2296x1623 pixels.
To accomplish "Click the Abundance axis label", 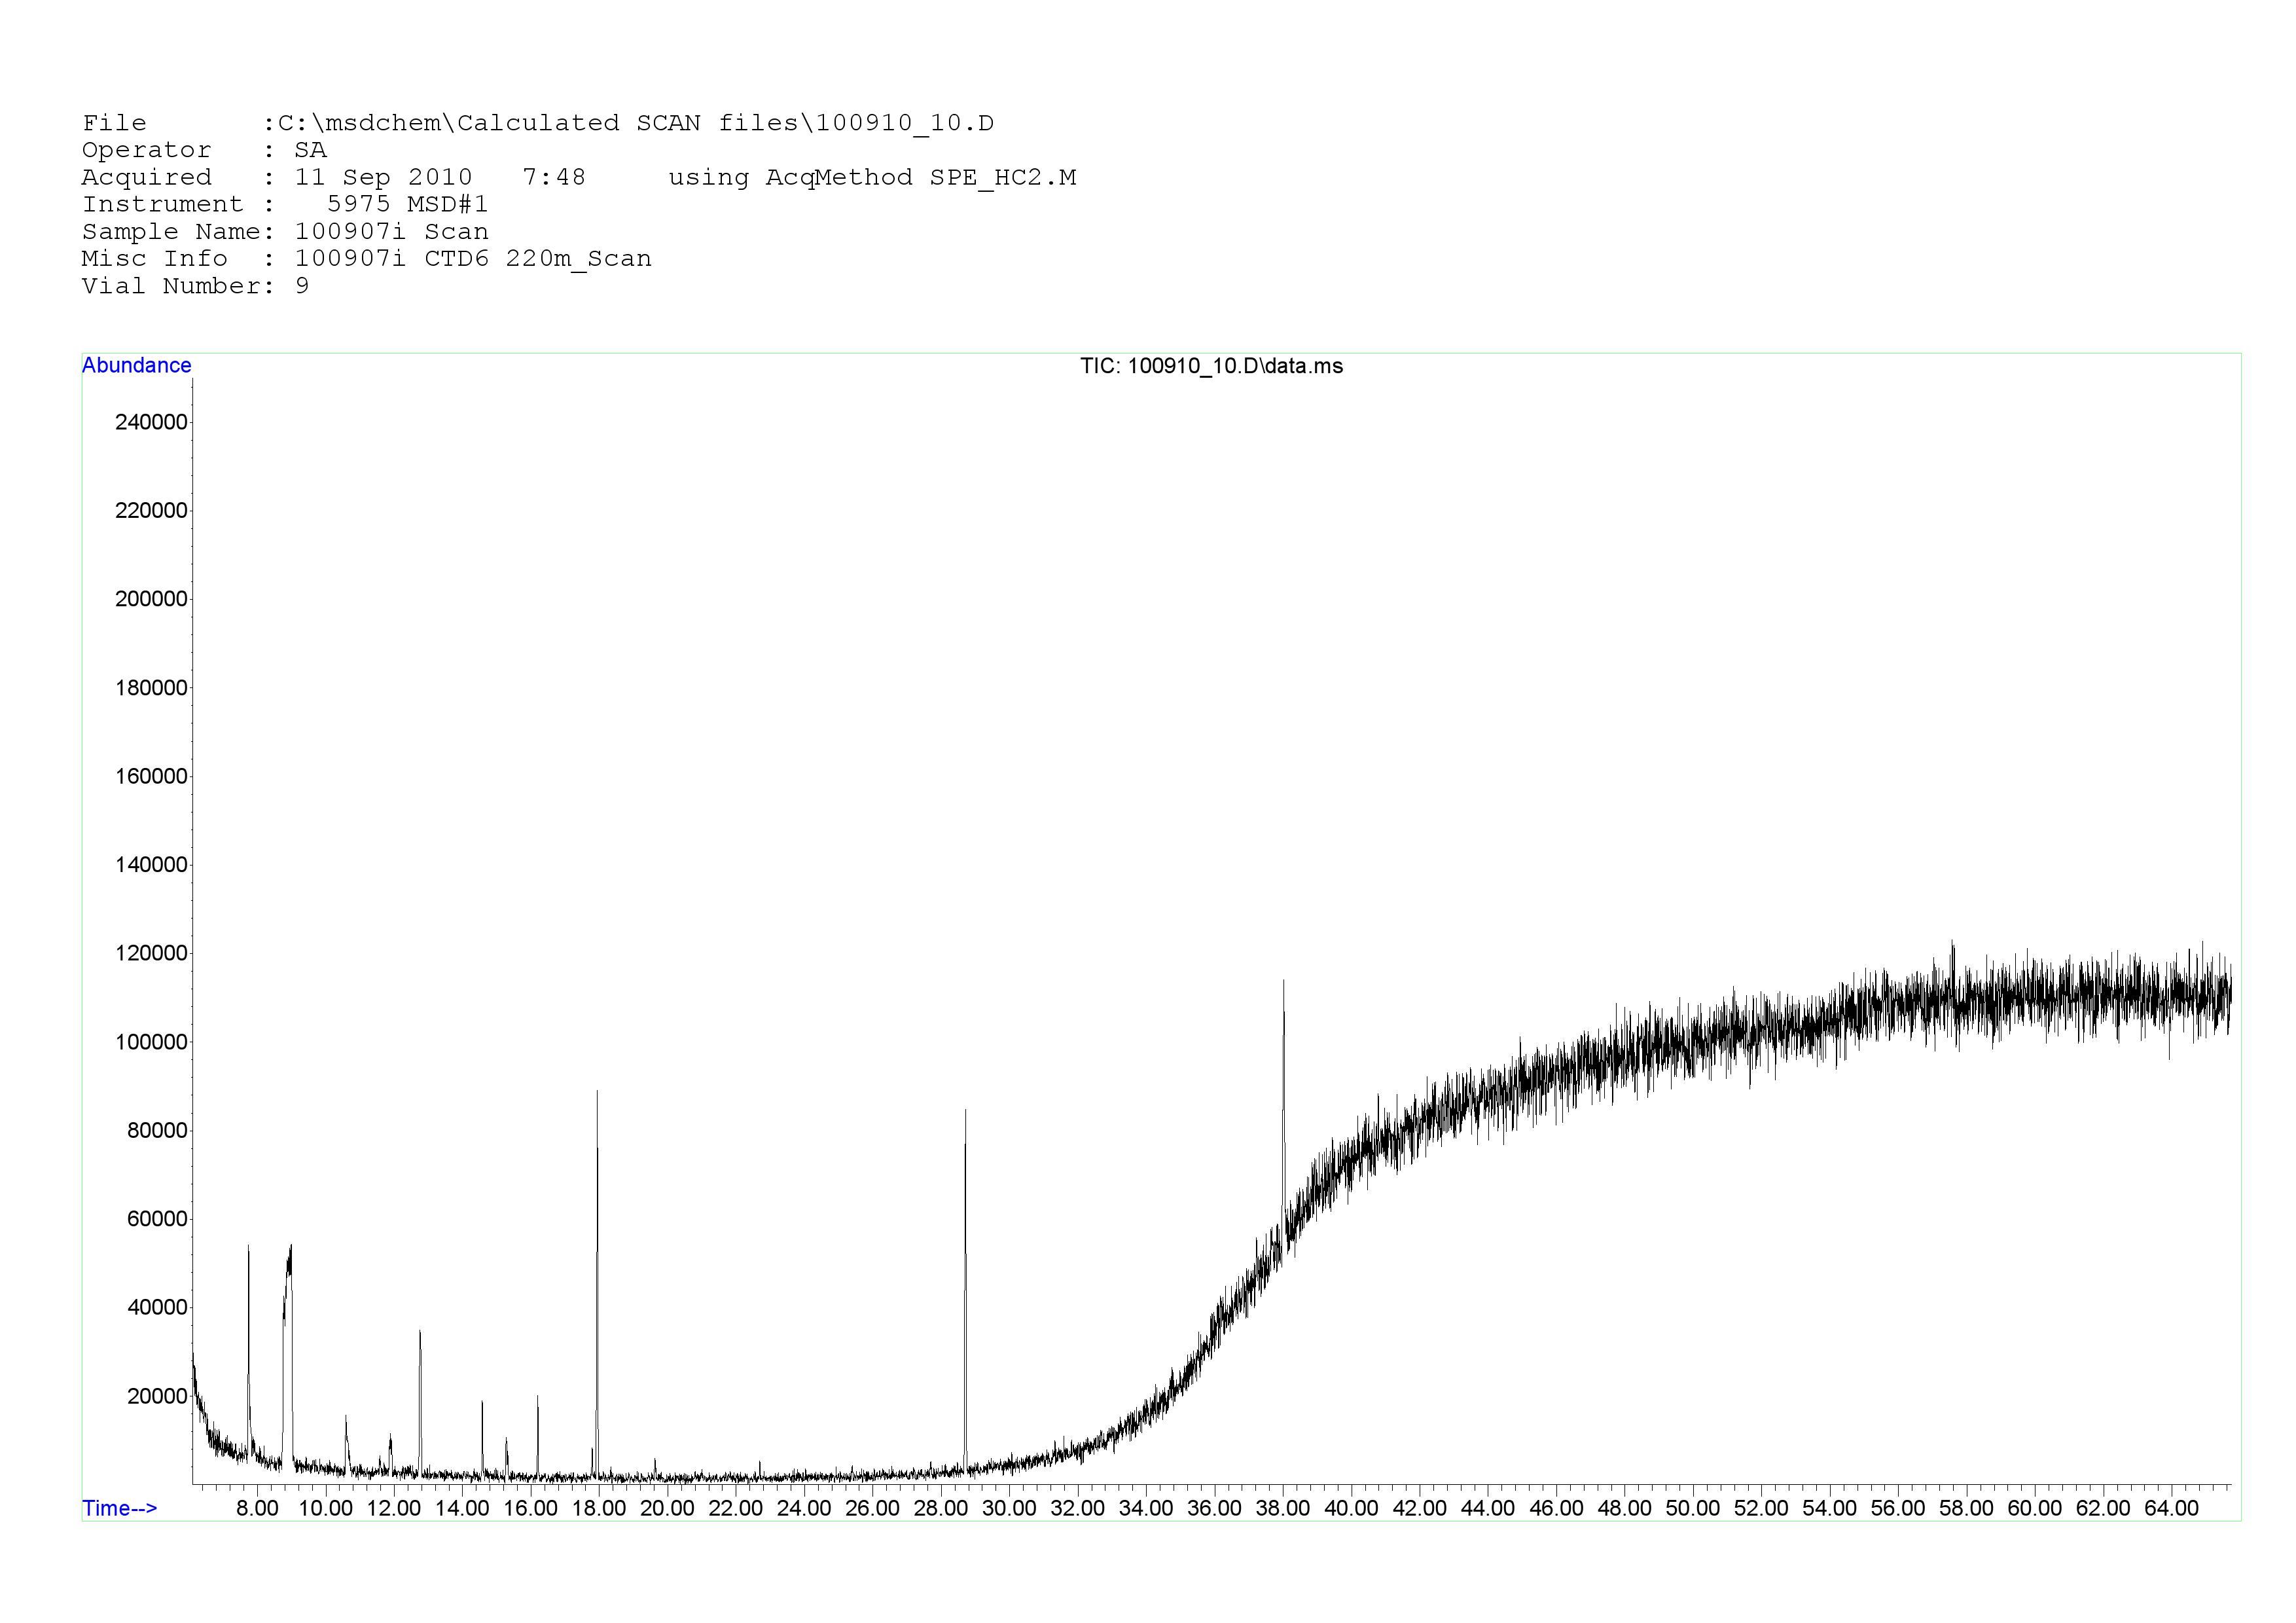I will (136, 365).
